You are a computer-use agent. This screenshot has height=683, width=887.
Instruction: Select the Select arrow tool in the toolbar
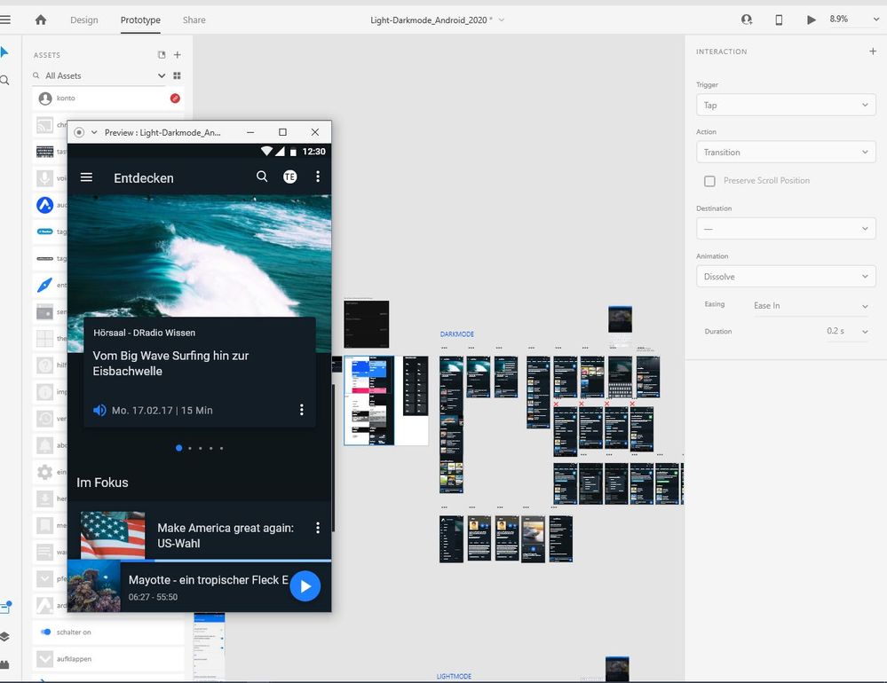pyautogui.click(x=4, y=52)
